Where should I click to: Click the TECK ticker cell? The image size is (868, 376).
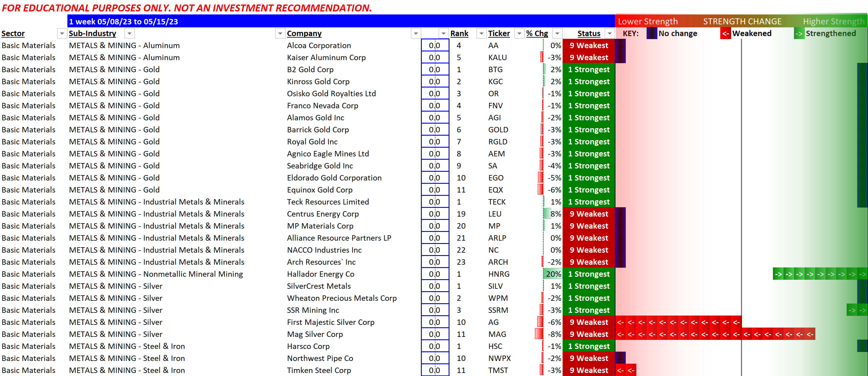click(497, 202)
